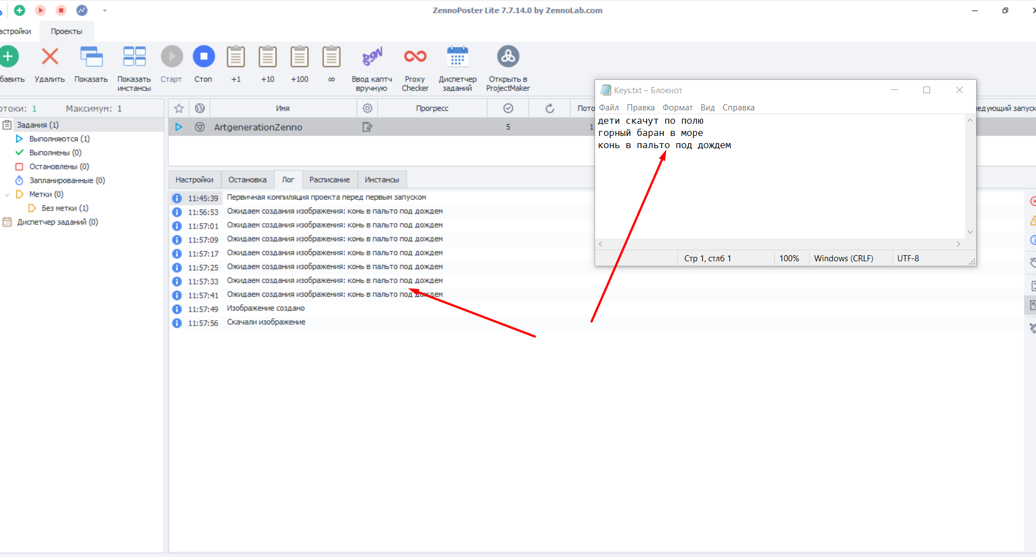
Task: Click the star column header icon
Action: click(x=179, y=108)
